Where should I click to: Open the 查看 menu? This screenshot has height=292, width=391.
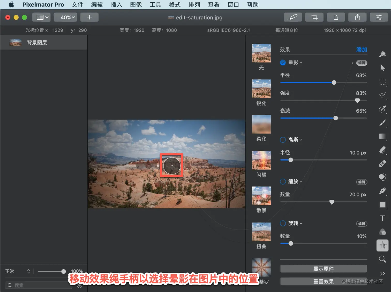point(214,5)
